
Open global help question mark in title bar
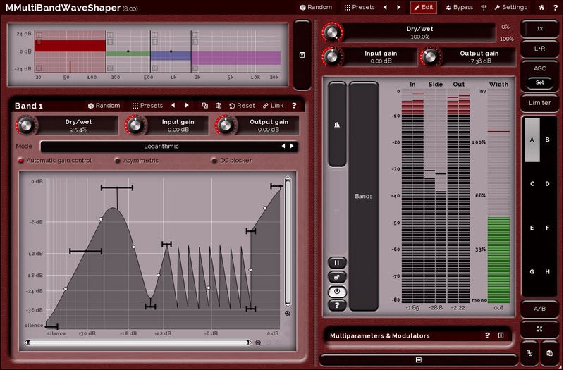click(555, 7)
